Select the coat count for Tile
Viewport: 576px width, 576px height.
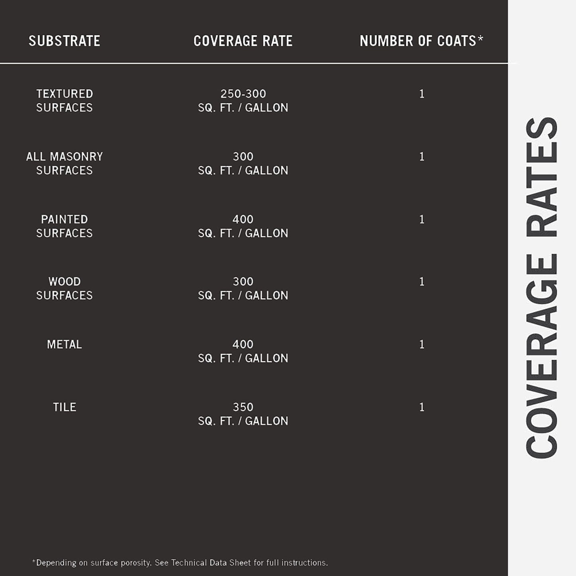[x=421, y=407]
